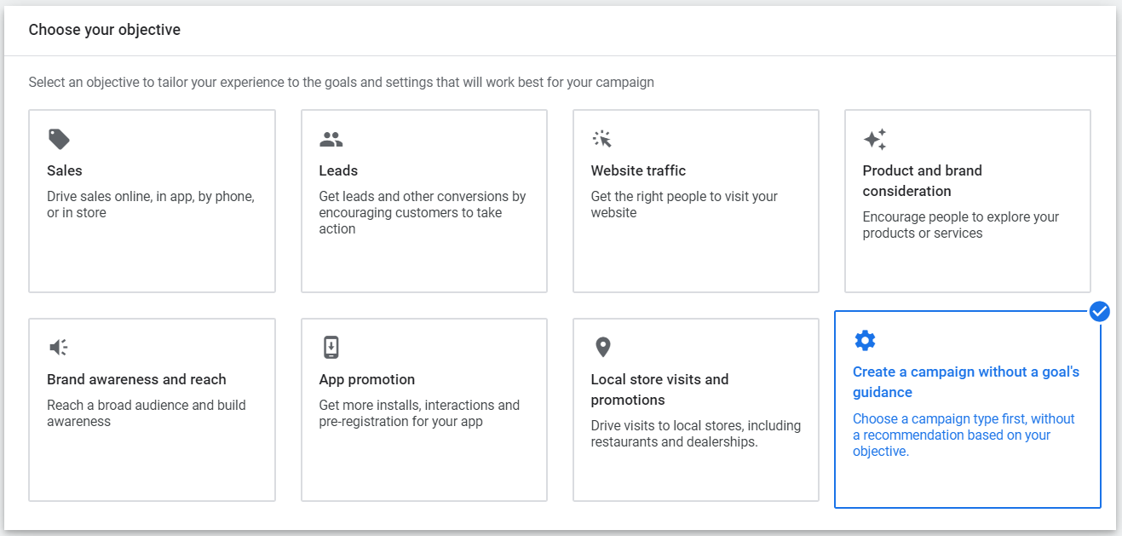Click the App promotion phone icon
The height and width of the screenshot is (536, 1122).
point(331,347)
